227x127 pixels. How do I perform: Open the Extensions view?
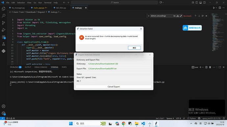click(4, 37)
